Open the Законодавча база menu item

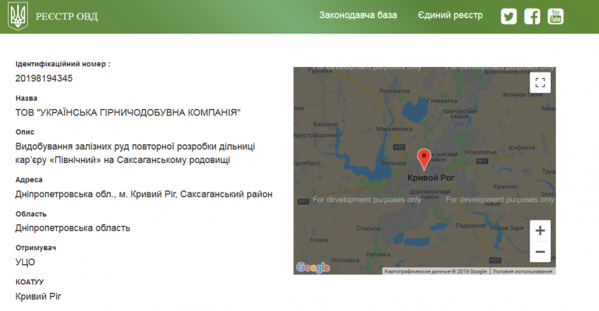click(x=358, y=16)
